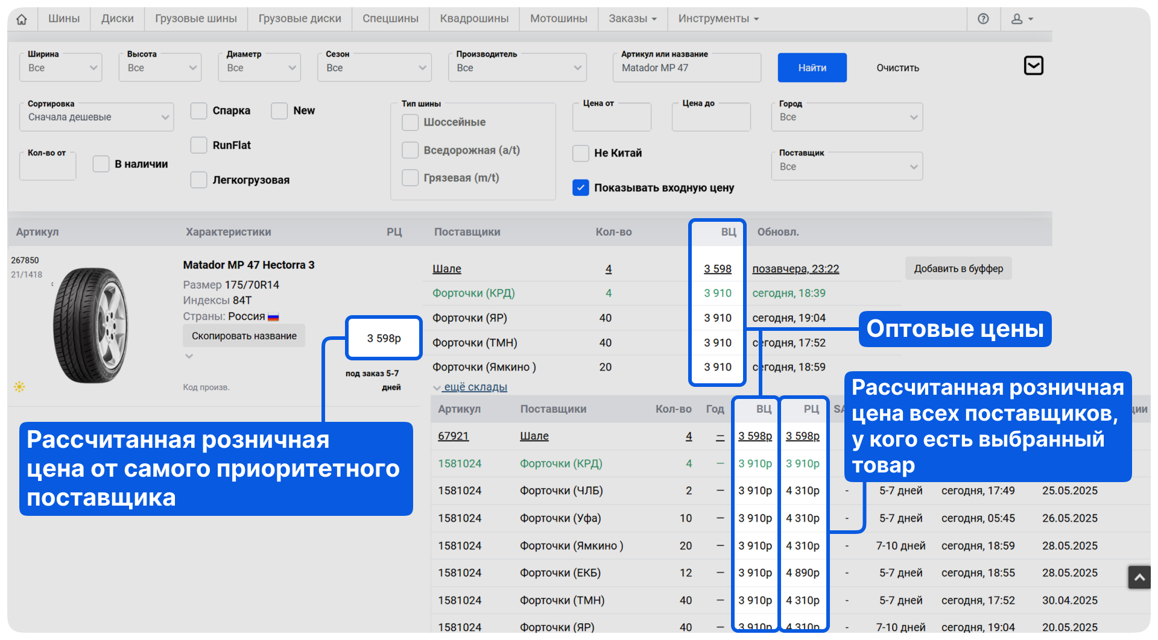Expand product details chevron under Скопировать название
Screen dimensions: 1158x640
189,356
